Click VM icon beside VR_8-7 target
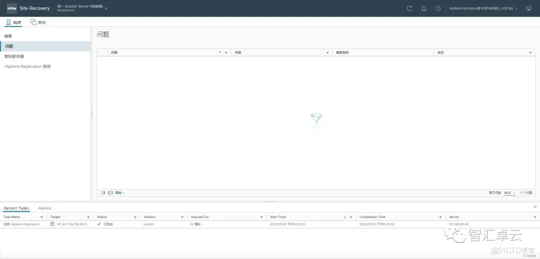Viewport: 540px width, 259px height. (52, 224)
